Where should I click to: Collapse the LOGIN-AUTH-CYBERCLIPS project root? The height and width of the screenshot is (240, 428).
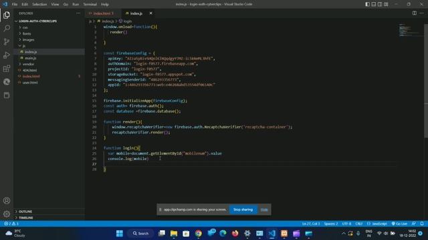[49, 21]
